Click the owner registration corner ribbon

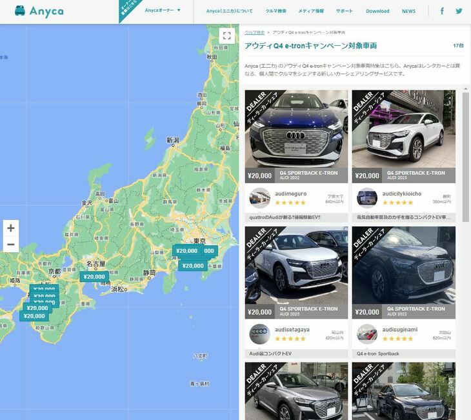coord(127,8)
